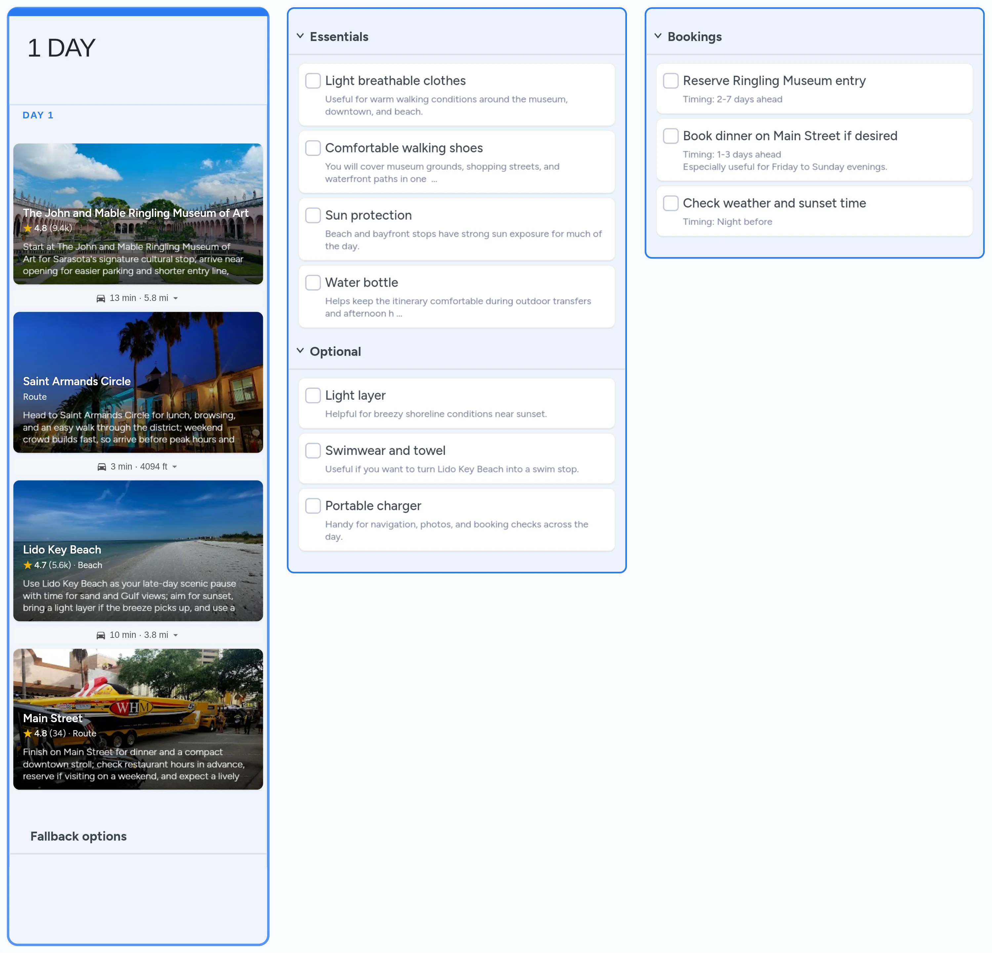Click car icon beside 13 min route

(x=101, y=299)
